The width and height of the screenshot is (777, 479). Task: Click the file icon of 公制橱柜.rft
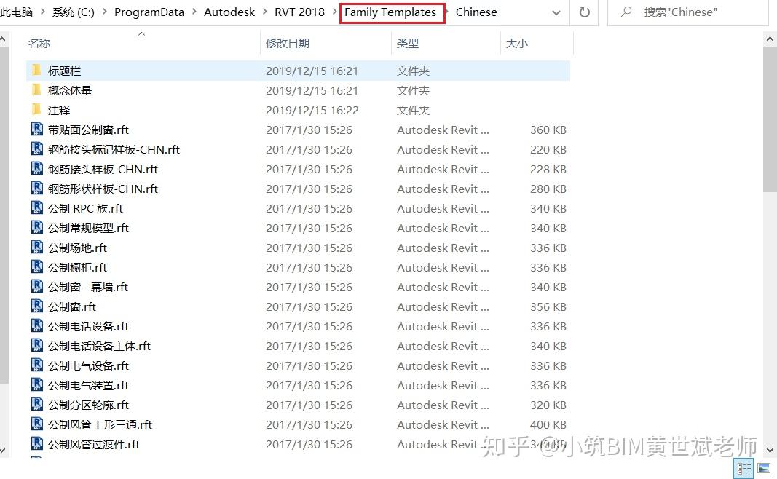pos(36,267)
